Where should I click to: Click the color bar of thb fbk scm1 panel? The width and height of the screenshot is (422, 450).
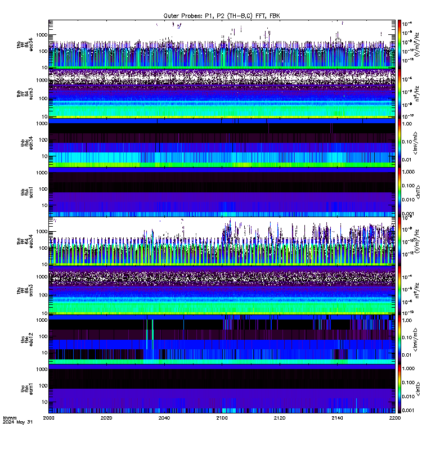pos(399,192)
